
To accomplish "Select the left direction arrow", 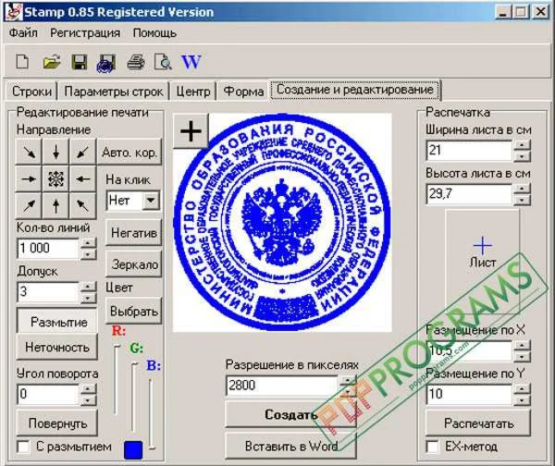I will pyautogui.click(x=83, y=179).
